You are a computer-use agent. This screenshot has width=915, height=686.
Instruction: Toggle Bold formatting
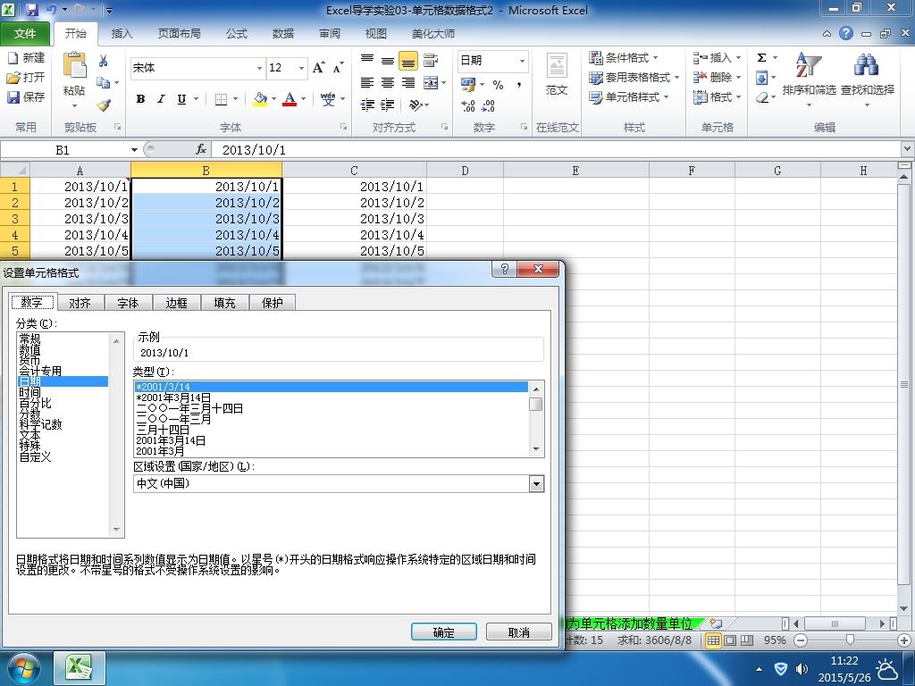140,99
